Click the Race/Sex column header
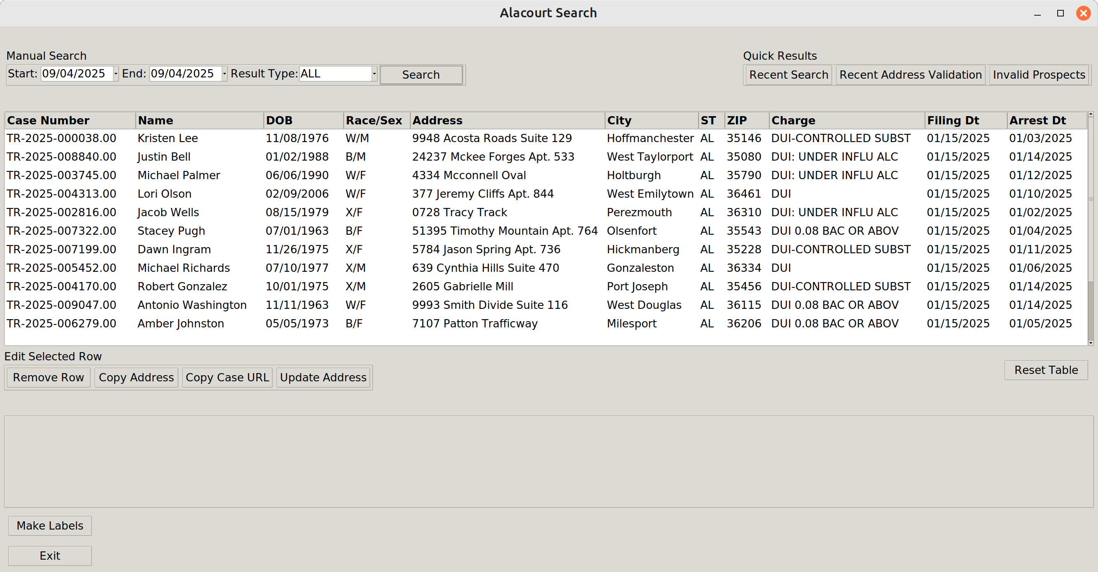 coord(377,121)
